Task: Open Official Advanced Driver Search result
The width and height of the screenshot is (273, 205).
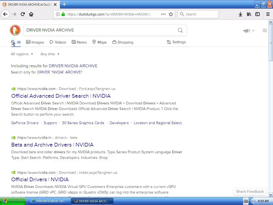Action: tap(61, 96)
